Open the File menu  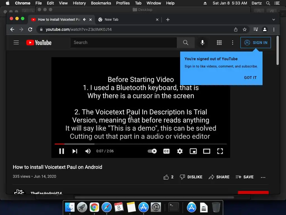pyautogui.click(x=39, y=3)
